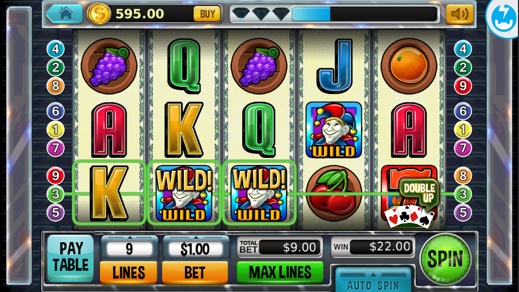Increase the lines count arrow above 9
519x292 pixels.
(129, 238)
